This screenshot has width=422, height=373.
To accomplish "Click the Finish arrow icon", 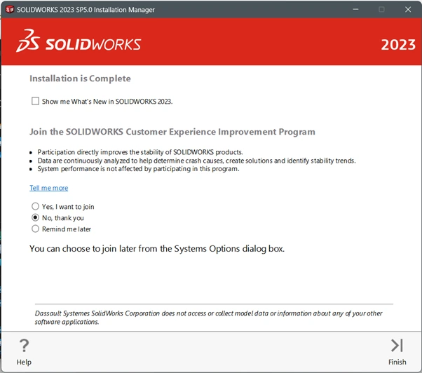I will [x=397, y=346].
